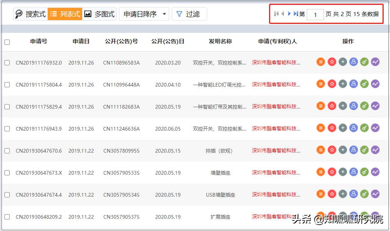
Task: Click the green tool icon for CN201930647670.6
Action: pos(364,150)
